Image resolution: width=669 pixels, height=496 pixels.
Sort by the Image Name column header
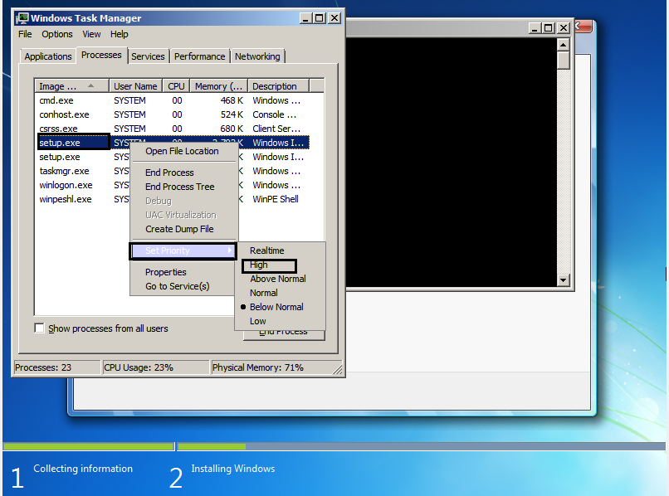click(x=71, y=86)
